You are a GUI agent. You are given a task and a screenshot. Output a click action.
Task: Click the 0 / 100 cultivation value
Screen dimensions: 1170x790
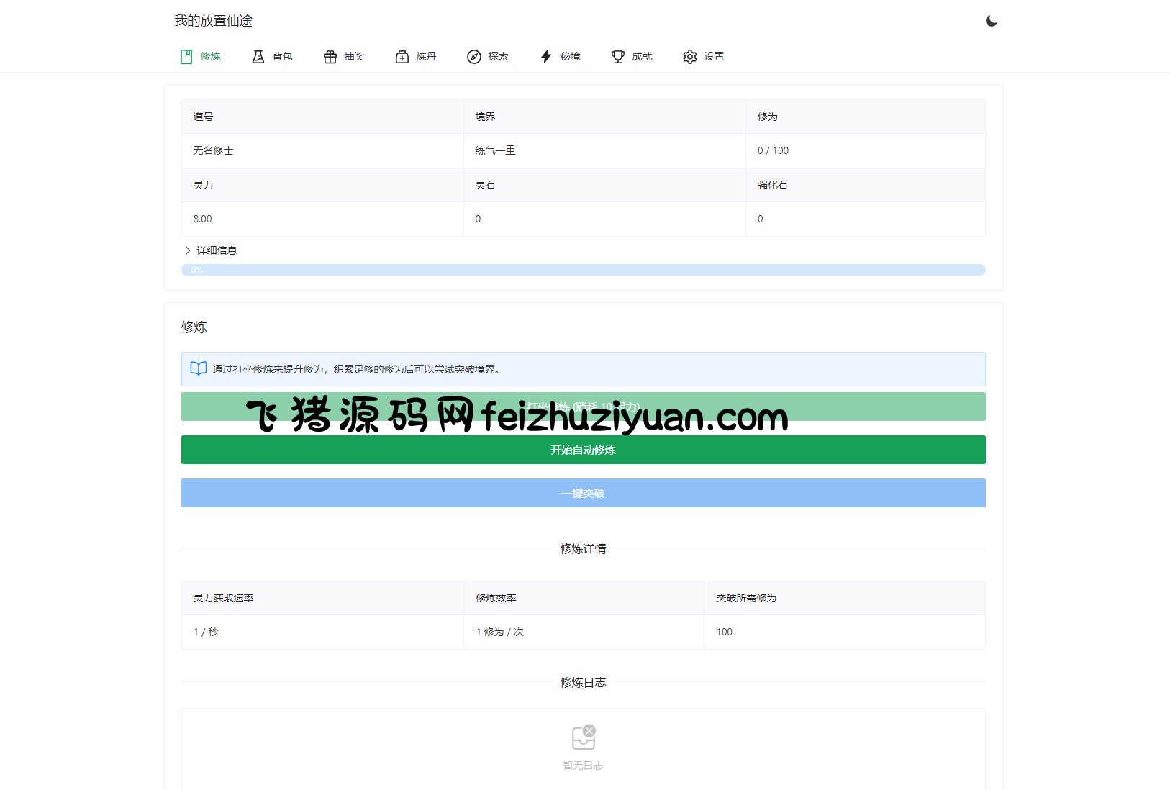click(773, 150)
